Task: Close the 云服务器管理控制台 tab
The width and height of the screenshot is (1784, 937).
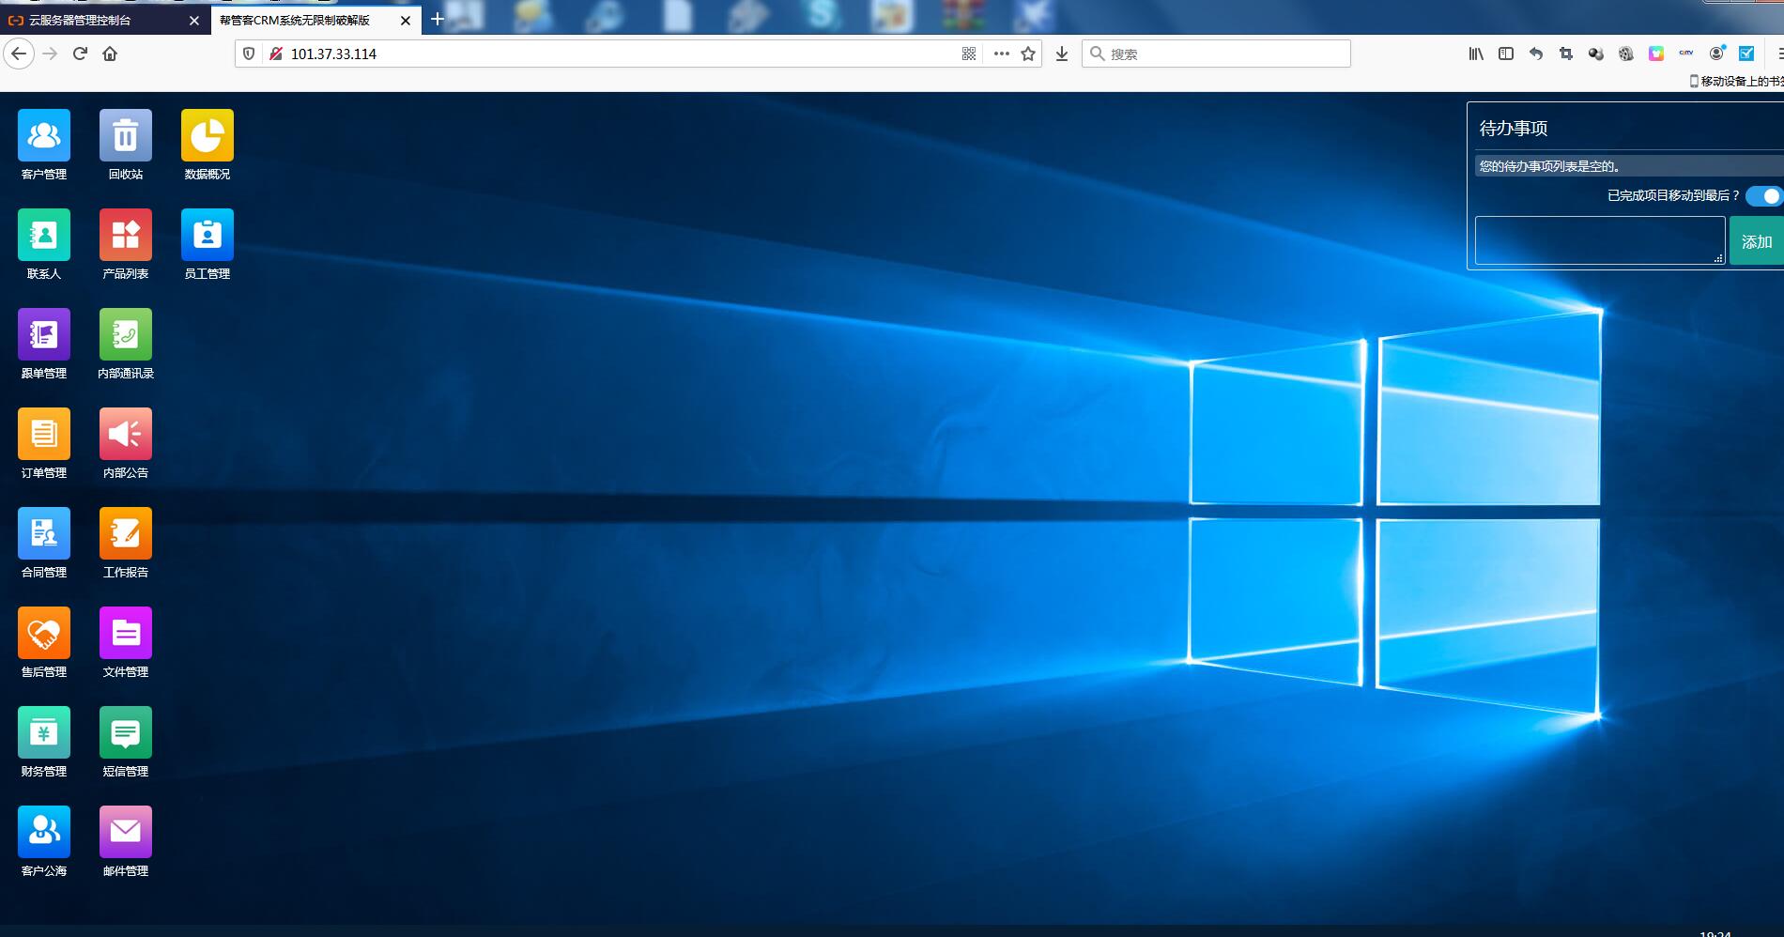Action: [194, 20]
